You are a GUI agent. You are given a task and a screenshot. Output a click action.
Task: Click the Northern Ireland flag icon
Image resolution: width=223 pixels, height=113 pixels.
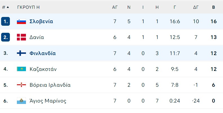click(x=21, y=85)
